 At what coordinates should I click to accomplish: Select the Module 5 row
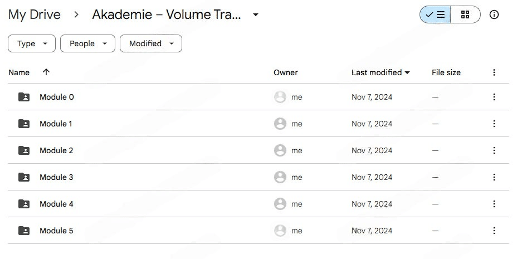pyautogui.click(x=167, y=231)
